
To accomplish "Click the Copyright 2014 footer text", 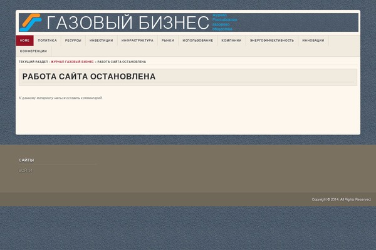I will click(x=342, y=199).
